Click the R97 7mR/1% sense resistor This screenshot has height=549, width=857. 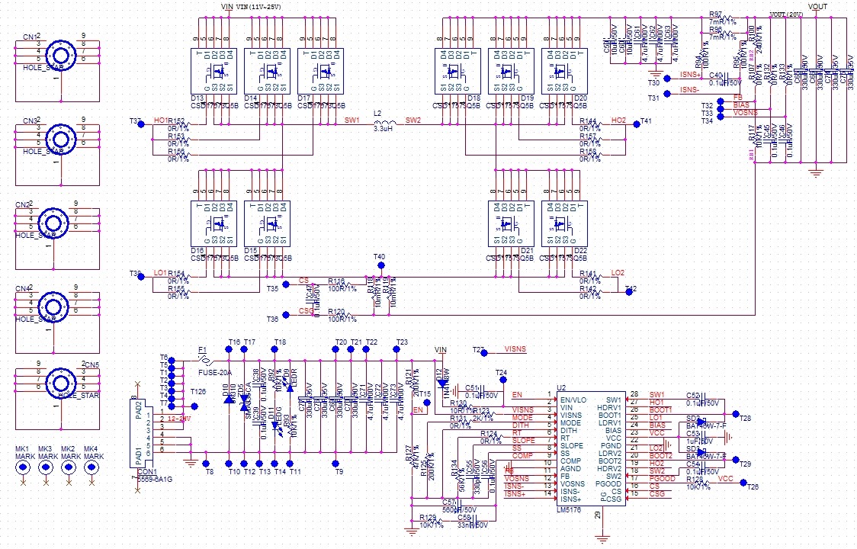coord(724,18)
